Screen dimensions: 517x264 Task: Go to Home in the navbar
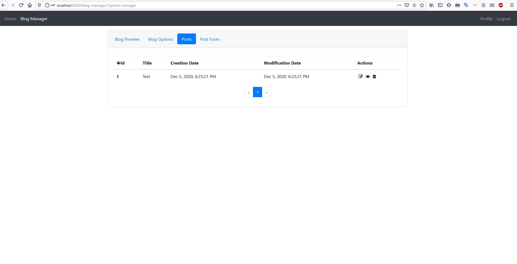click(x=10, y=19)
